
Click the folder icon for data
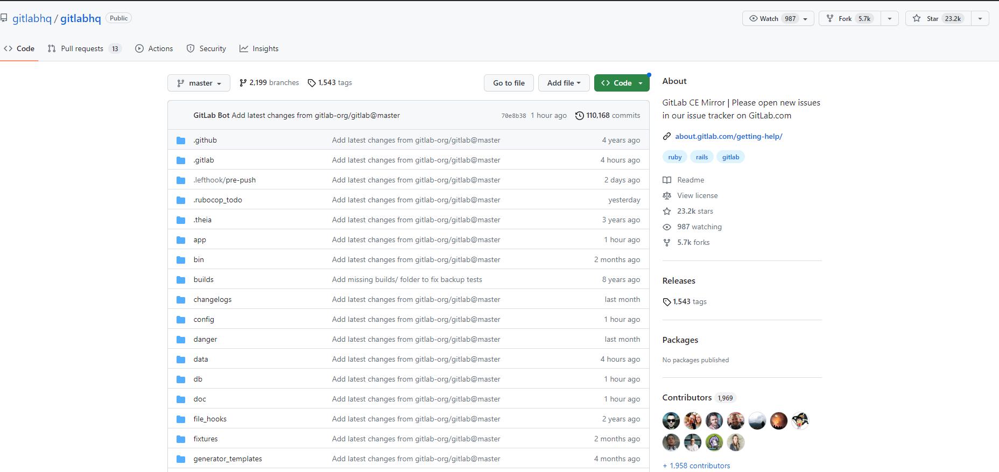[181, 360]
